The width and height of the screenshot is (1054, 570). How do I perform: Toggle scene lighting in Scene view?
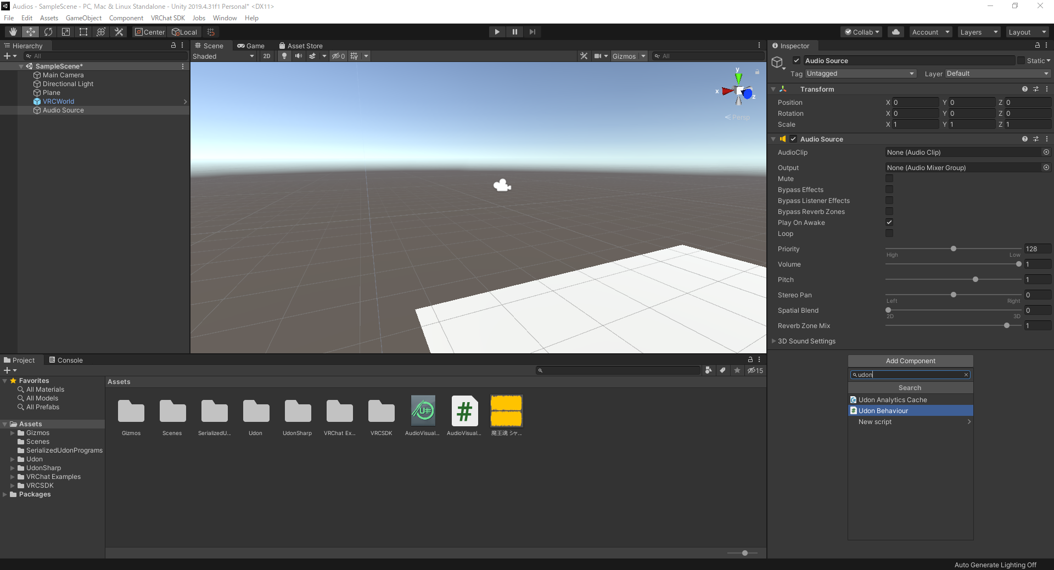click(x=284, y=56)
